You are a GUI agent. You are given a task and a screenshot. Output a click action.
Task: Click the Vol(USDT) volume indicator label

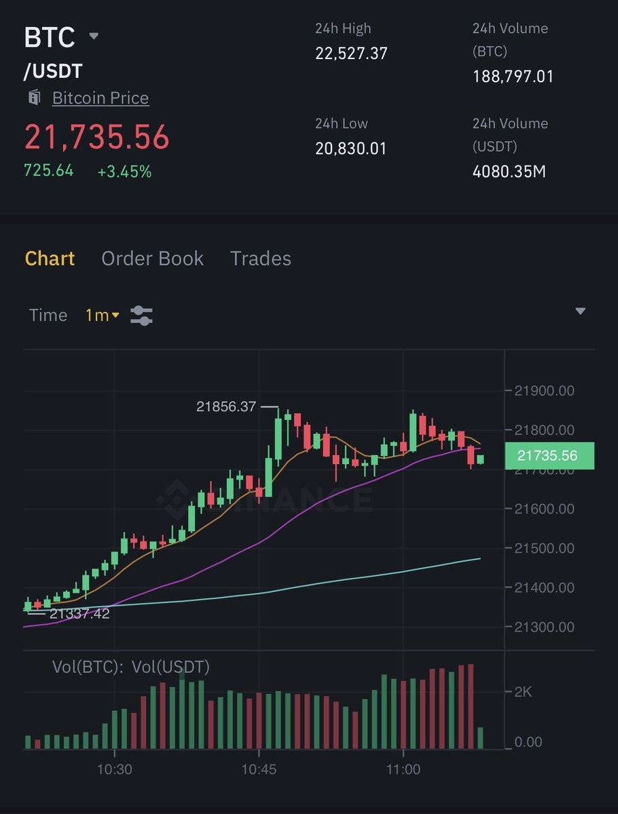pos(170,667)
